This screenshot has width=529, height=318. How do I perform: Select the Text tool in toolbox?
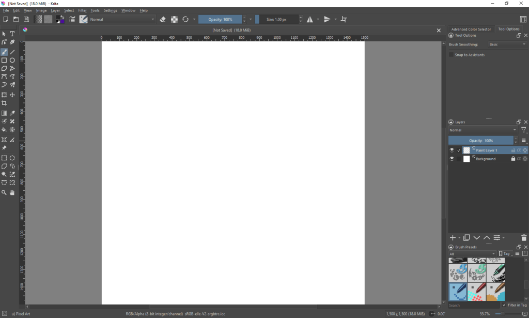click(x=12, y=34)
